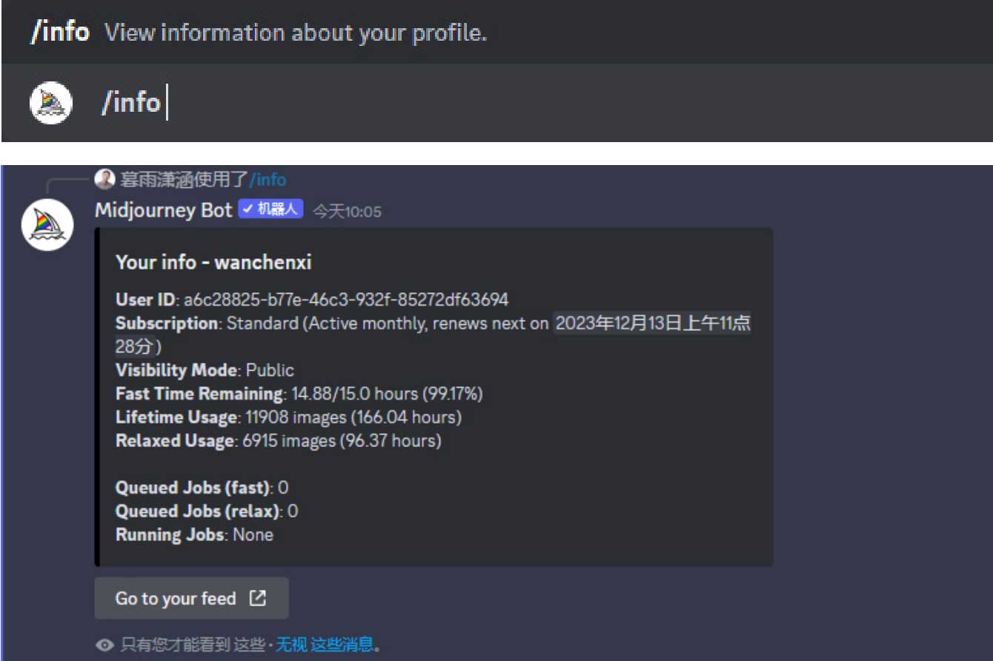The width and height of the screenshot is (993, 661).
Task: Click the Queued Jobs (fast): 0 line
Action: (x=202, y=488)
